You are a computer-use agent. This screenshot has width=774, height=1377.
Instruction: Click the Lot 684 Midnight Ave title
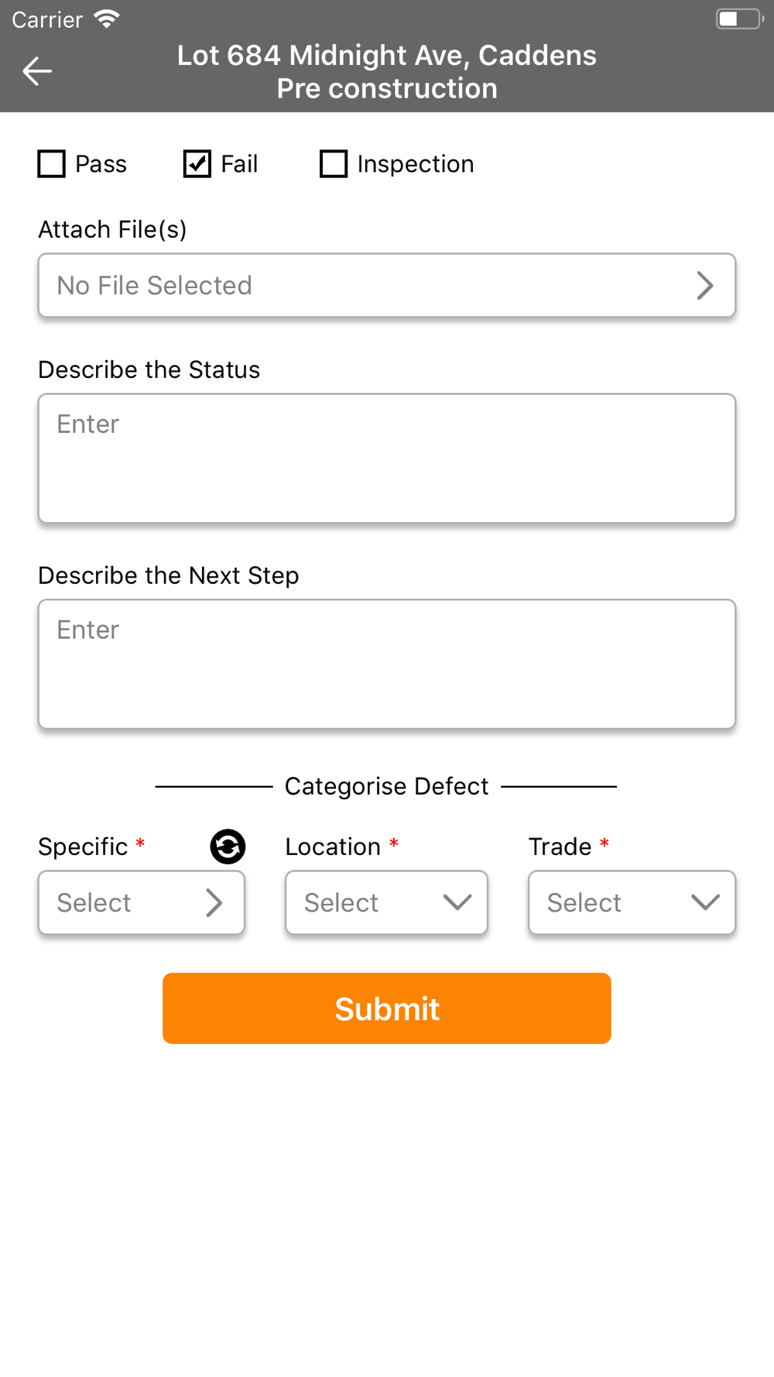[387, 56]
